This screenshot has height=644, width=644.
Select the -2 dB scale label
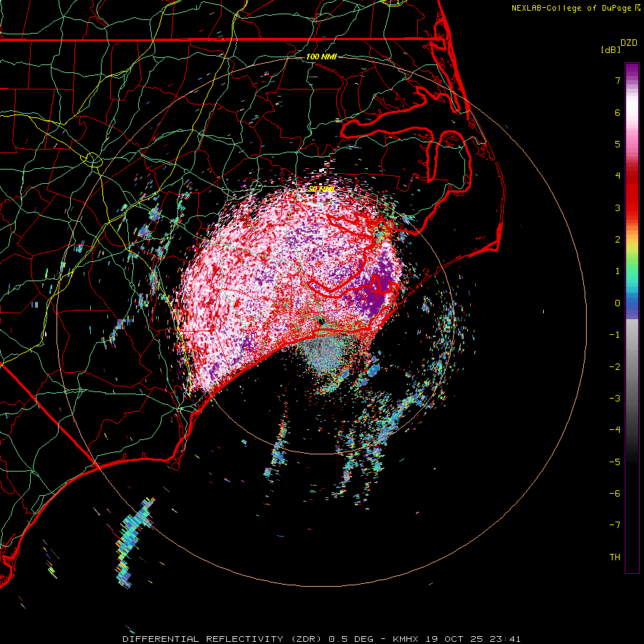[x=615, y=367]
